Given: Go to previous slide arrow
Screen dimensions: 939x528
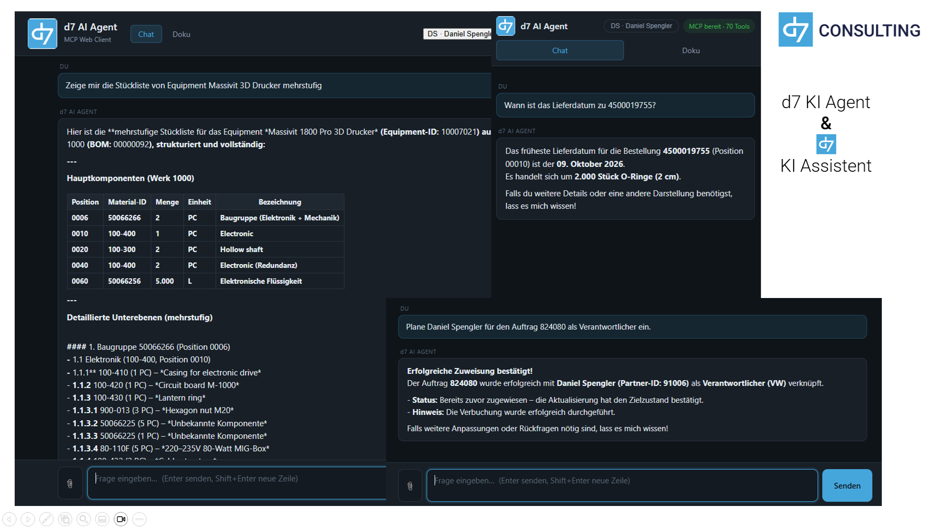Looking at the screenshot, I should [9, 519].
